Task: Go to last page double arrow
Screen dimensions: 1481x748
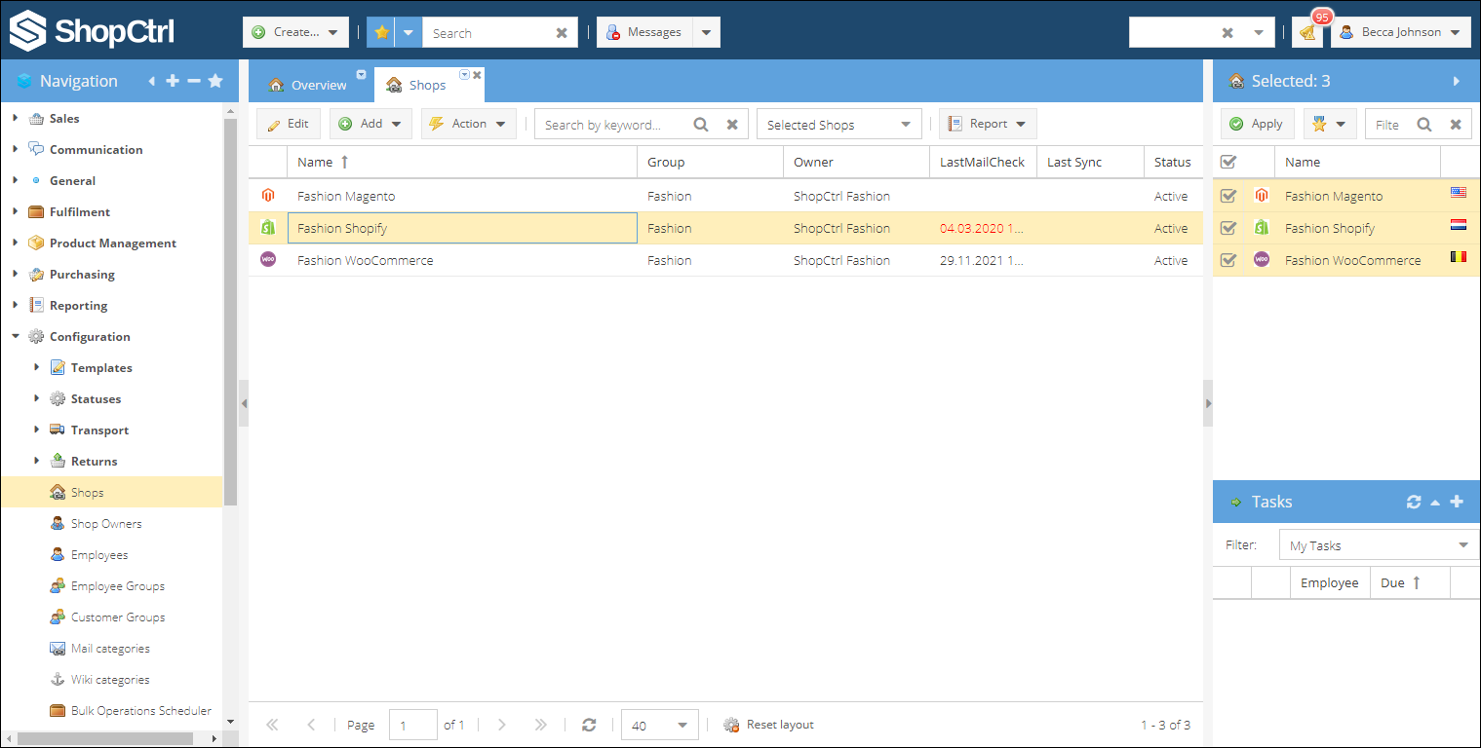Action: [x=541, y=725]
